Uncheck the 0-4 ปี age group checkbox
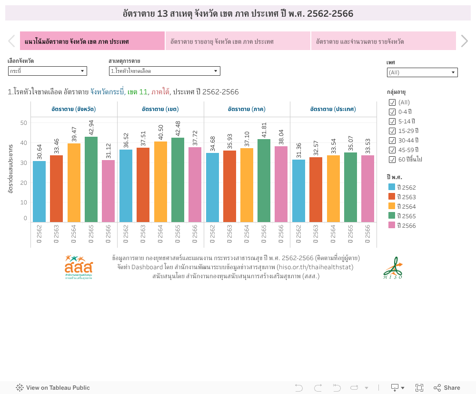 [x=392, y=111]
